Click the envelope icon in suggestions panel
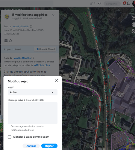This screenshot has height=150, width=135. pos(6,41)
